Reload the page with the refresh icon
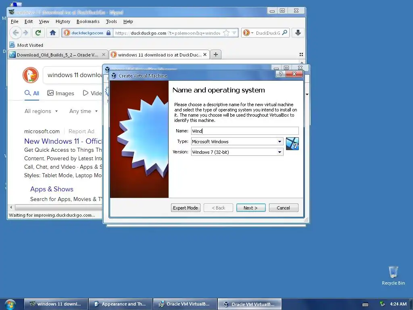This screenshot has width=413, height=310. click(x=38, y=33)
